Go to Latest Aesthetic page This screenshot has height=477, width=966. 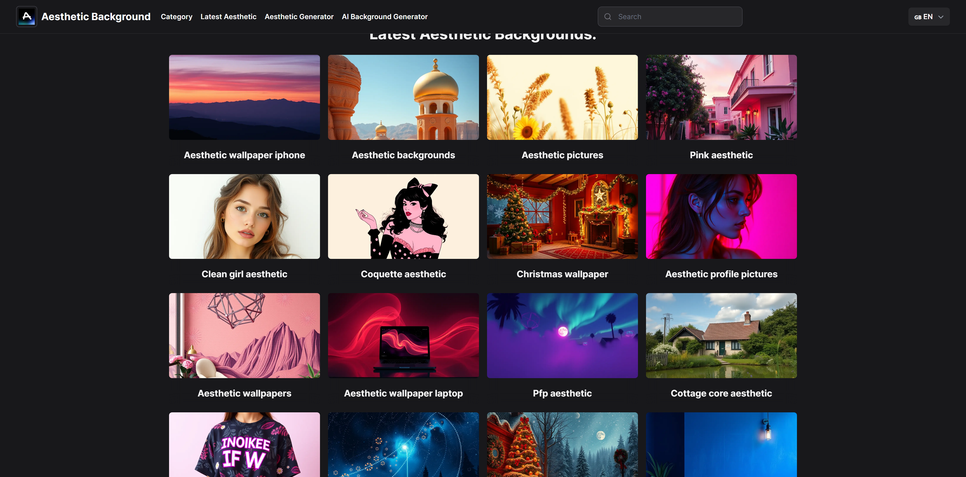point(228,17)
